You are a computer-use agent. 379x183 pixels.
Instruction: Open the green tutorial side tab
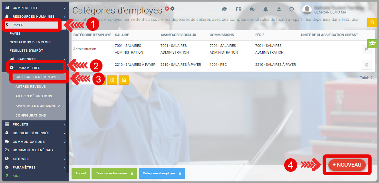click(372, 44)
